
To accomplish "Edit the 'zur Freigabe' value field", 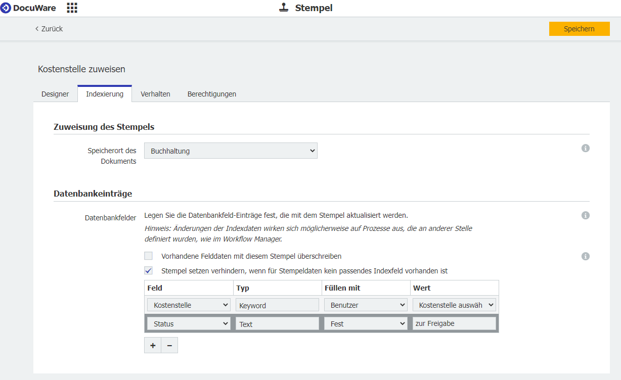I will pos(454,323).
